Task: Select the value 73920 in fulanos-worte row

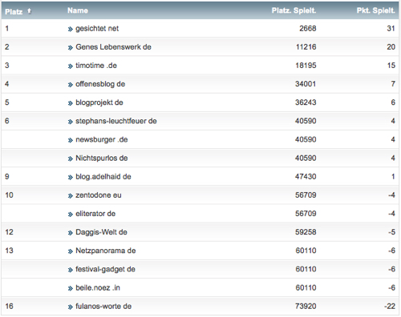Action: coord(306,307)
